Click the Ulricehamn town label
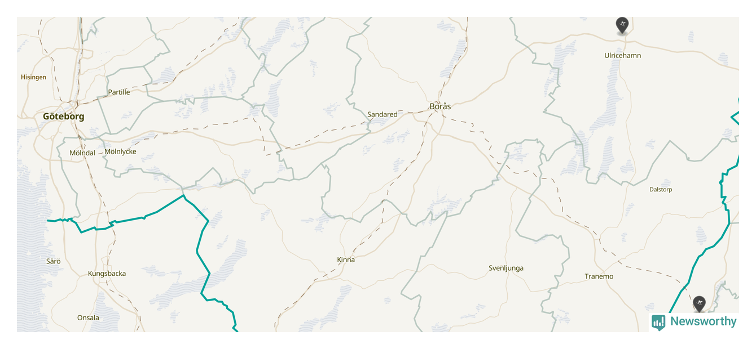Screen dimensions: 756x349 click(x=622, y=55)
